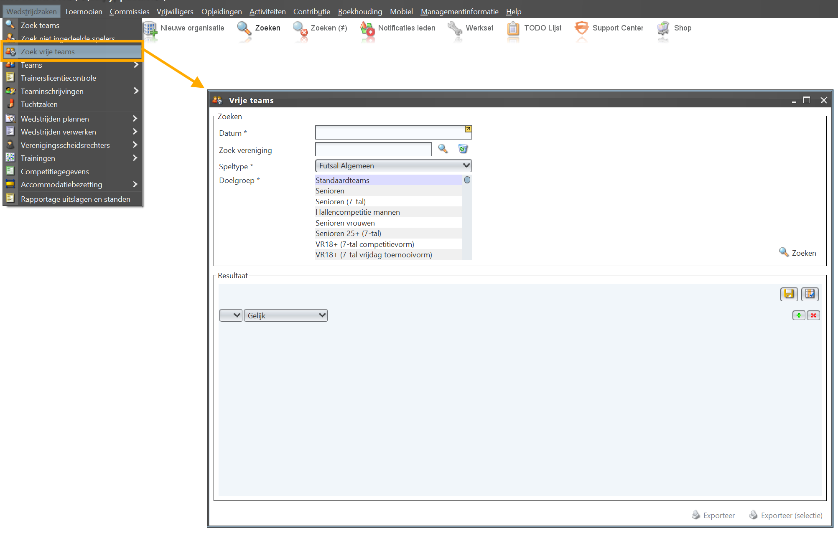The height and width of the screenshot is (536, 838).
Task: Click the magnifier next to Zoek vereniging
Action: tap(443, 149)
